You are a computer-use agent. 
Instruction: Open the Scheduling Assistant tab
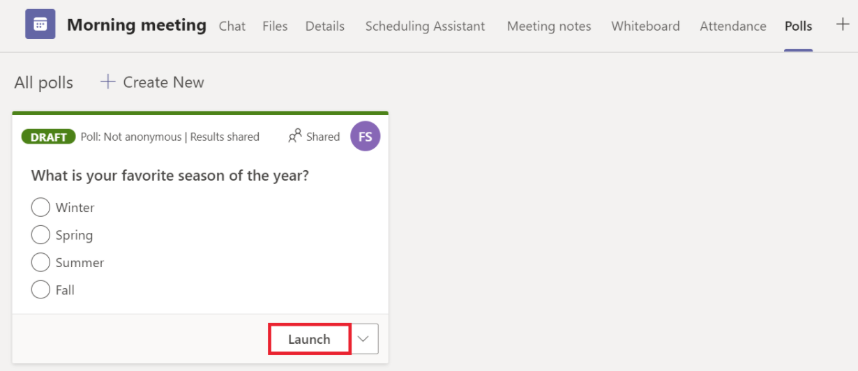pyautogui.click(x=425, y=26)
